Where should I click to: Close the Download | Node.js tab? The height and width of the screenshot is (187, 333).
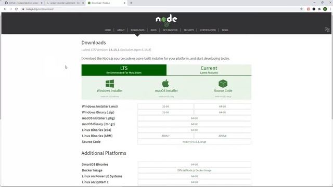click(x=124, y=3)
